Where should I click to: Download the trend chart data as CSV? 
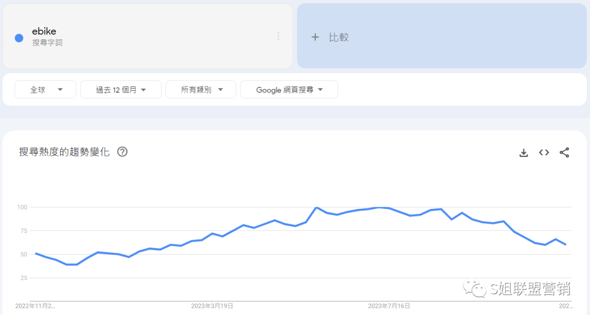coord(523,153)
